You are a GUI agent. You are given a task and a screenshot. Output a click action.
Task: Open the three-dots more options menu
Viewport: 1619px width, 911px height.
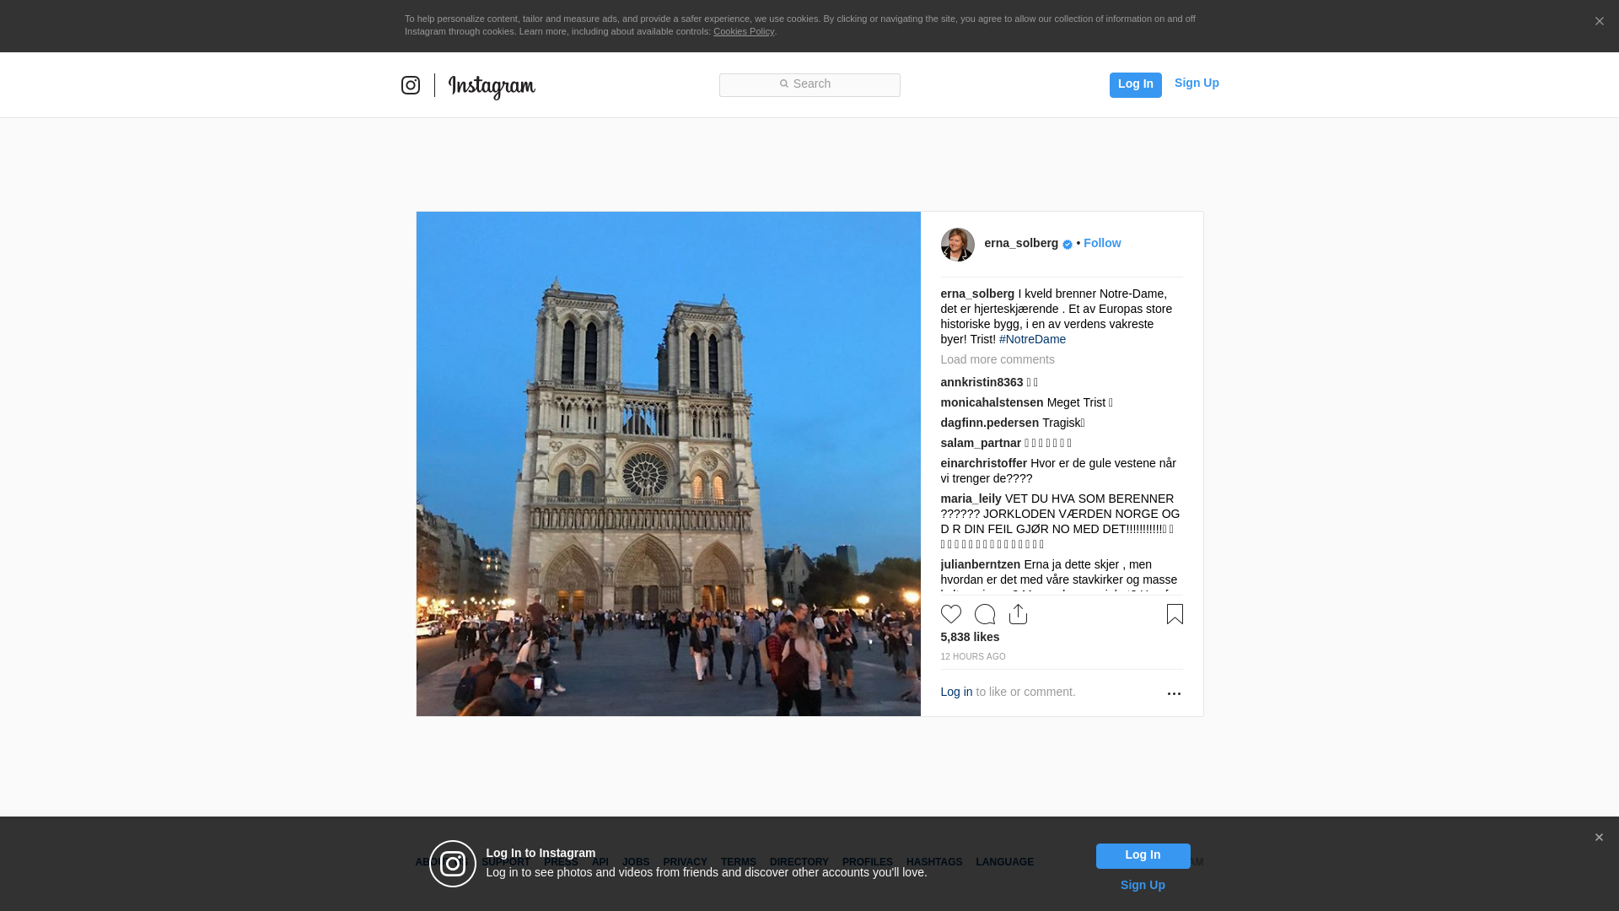(1174, 693)
